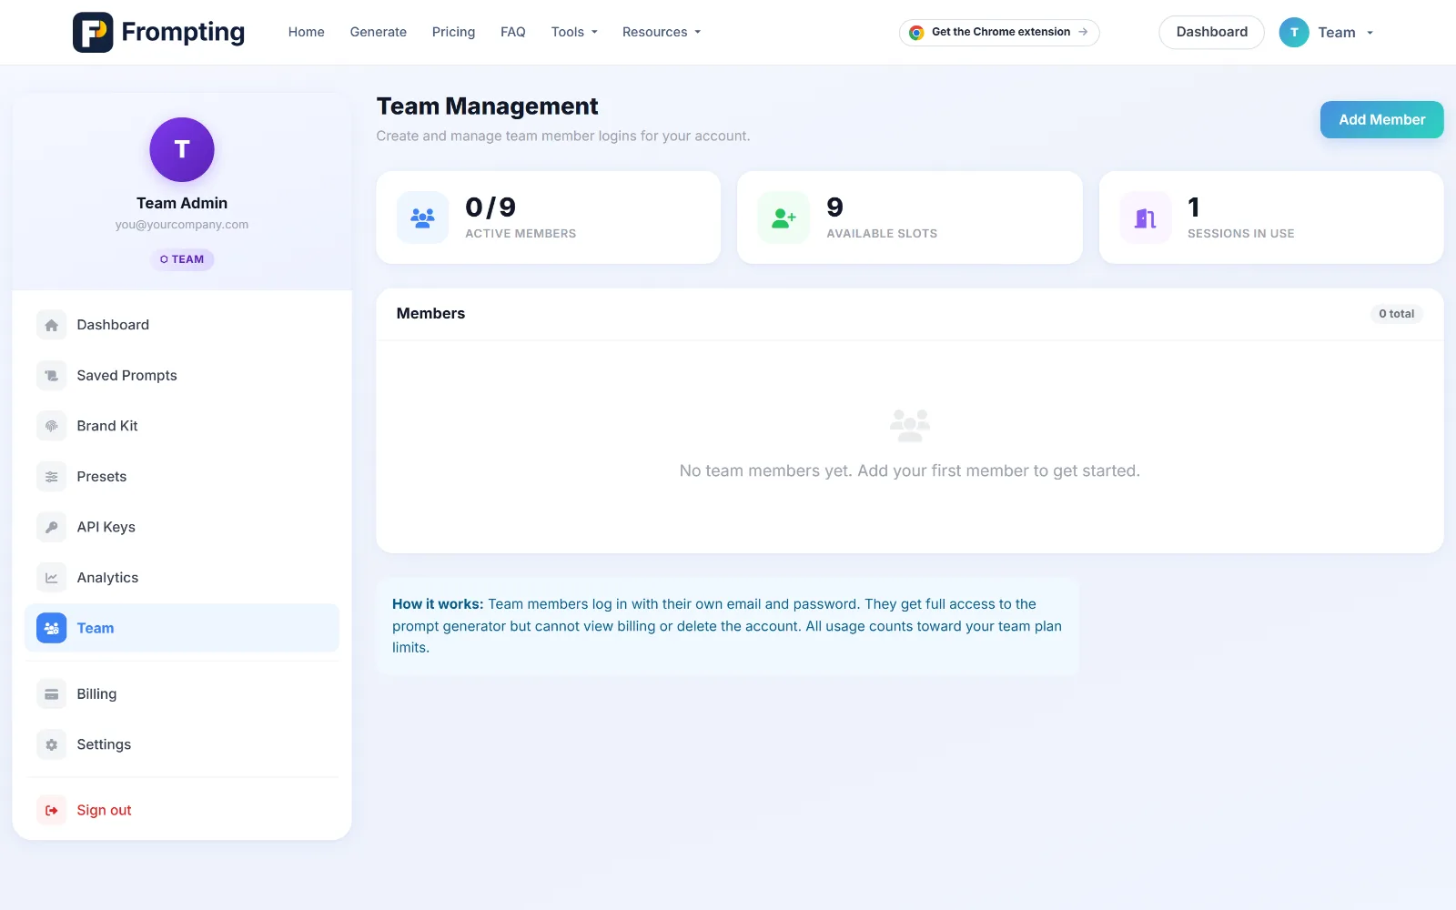
Task: Click the Team Admin name text
Action: click(182, 203)
